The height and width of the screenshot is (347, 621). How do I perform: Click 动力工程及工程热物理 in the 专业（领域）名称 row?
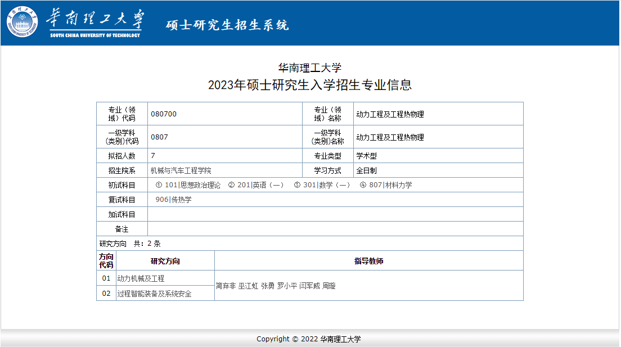(390, 114)
